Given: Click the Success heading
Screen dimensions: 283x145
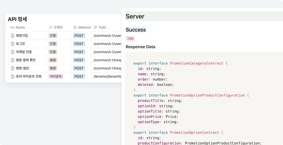Looking at the screenshot, I should click(136, 30).
